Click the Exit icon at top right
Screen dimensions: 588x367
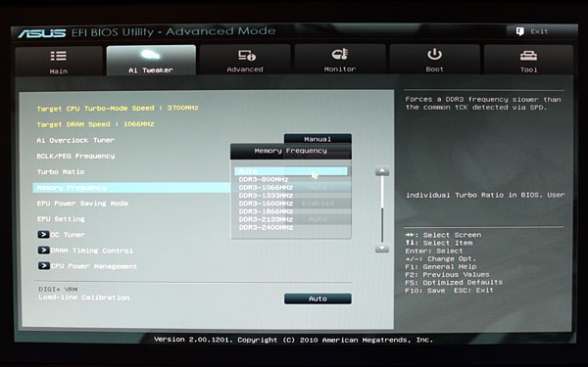pyautogui.click(x=519, y=31)
